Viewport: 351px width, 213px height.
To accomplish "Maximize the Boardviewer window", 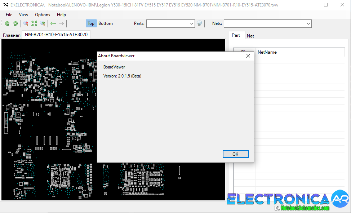I will coord(326,5).
